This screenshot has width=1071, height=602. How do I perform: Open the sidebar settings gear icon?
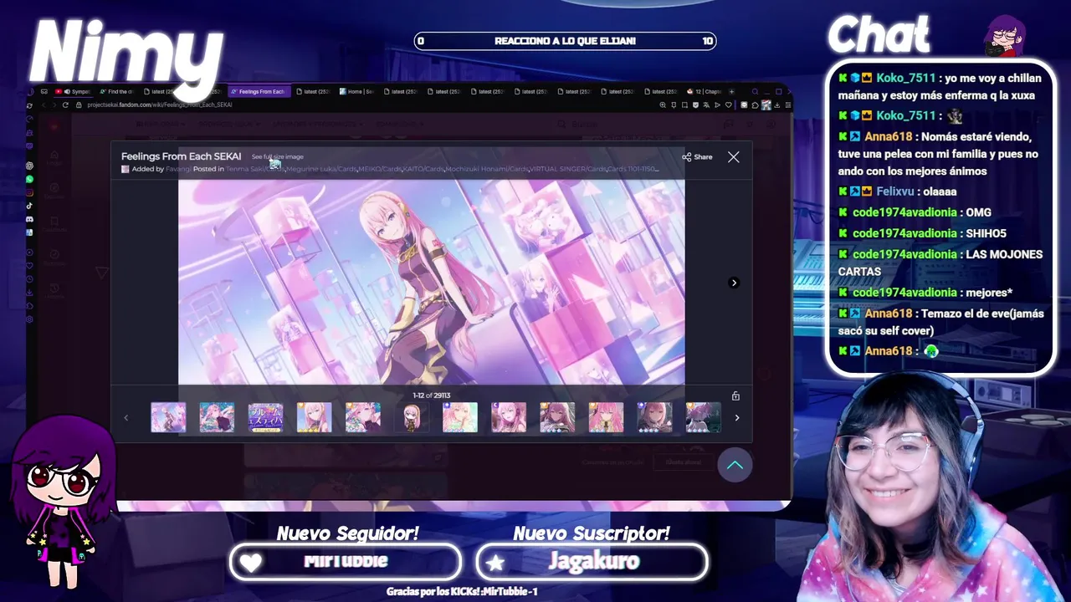click(x=29, y=319)
